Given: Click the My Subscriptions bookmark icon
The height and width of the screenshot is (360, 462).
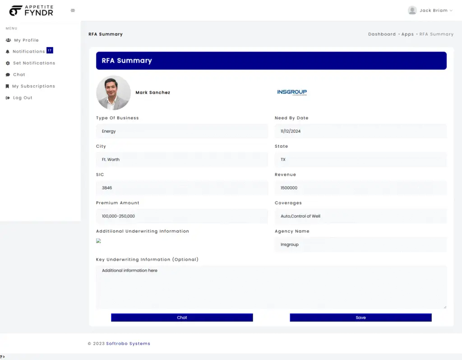Looking at the screenshot, I should pyautogui.click(x=7, y=86).
